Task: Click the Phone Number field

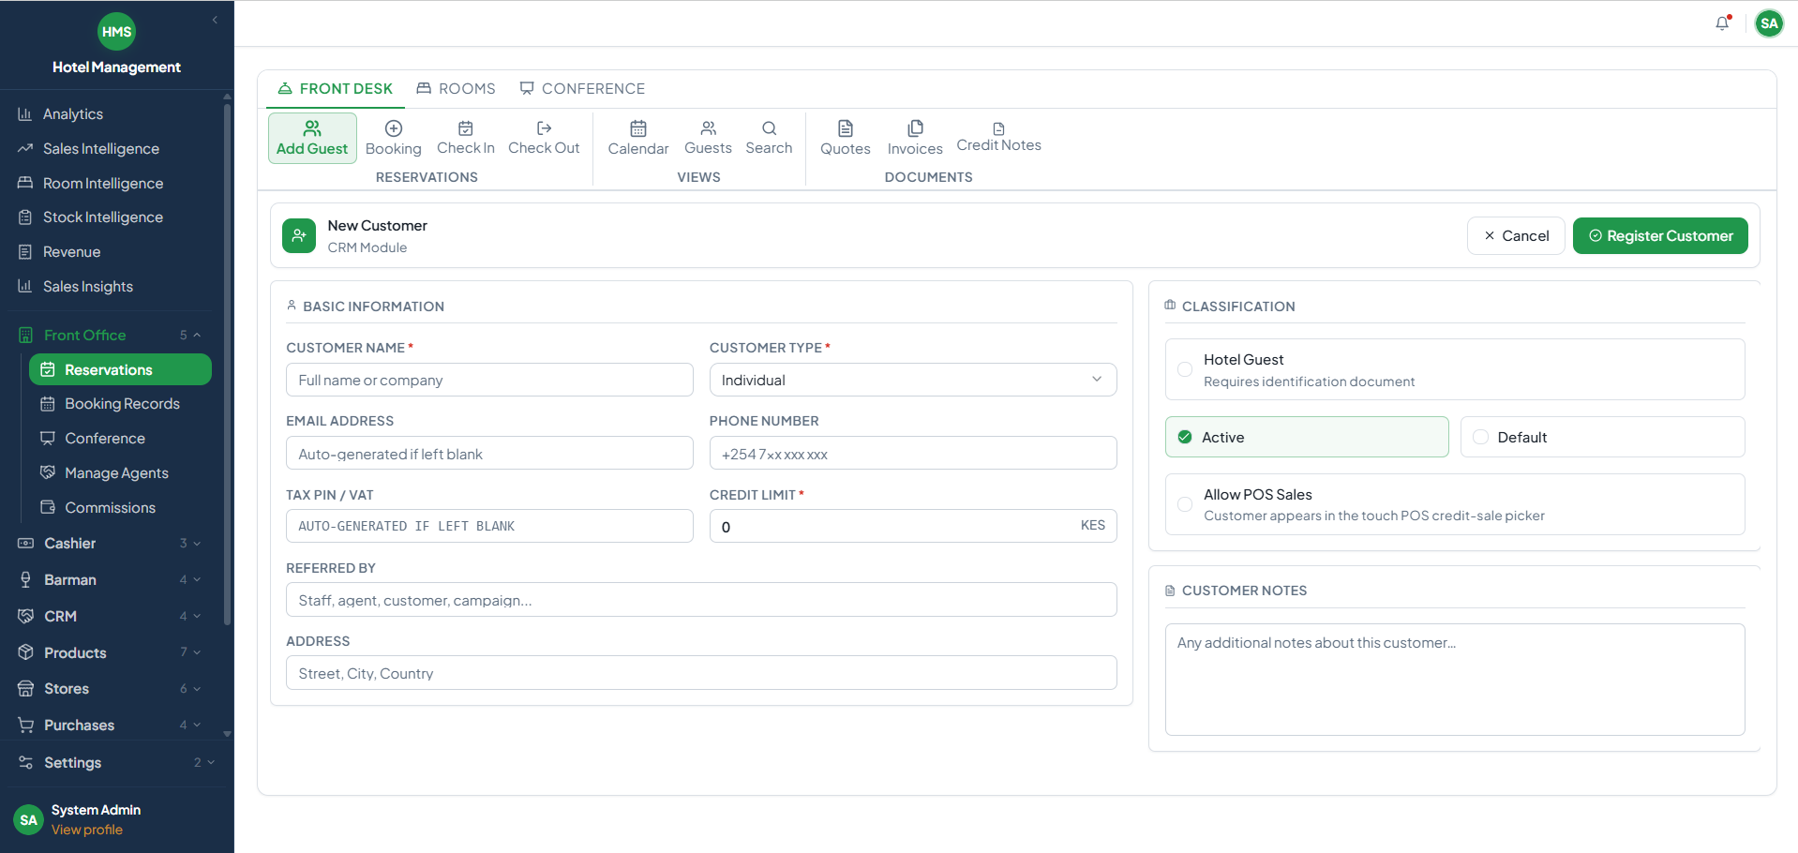Action: tap(913, 453)
